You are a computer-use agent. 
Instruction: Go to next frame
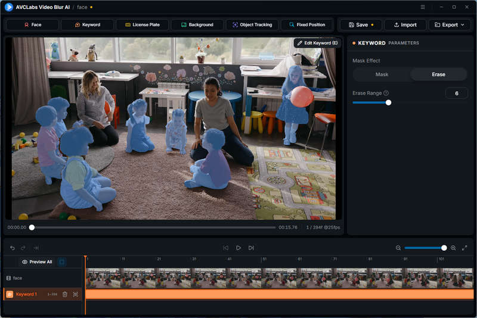[251, 248]
